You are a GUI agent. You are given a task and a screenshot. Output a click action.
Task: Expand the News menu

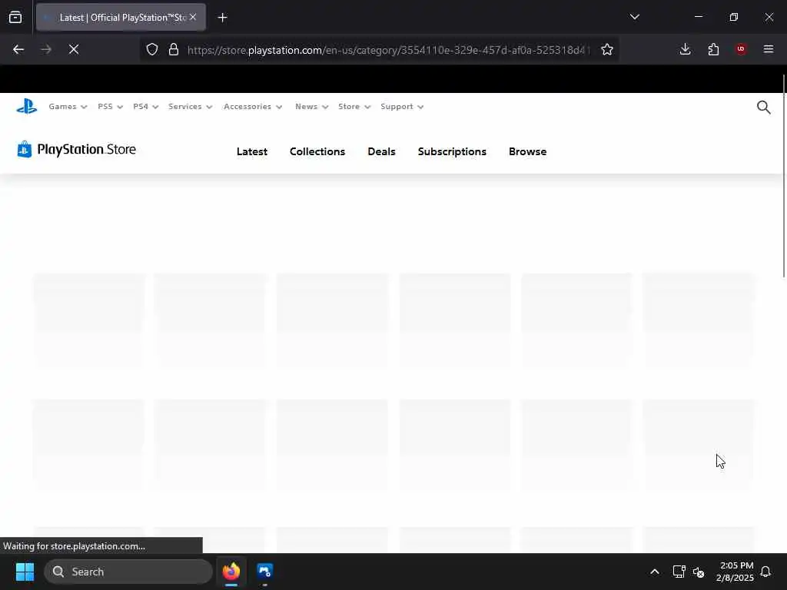312,106
